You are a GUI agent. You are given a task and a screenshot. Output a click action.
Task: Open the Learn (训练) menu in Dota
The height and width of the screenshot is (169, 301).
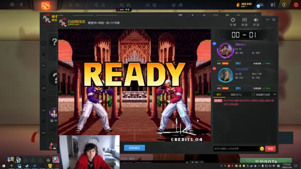click(x=151, y=5)
